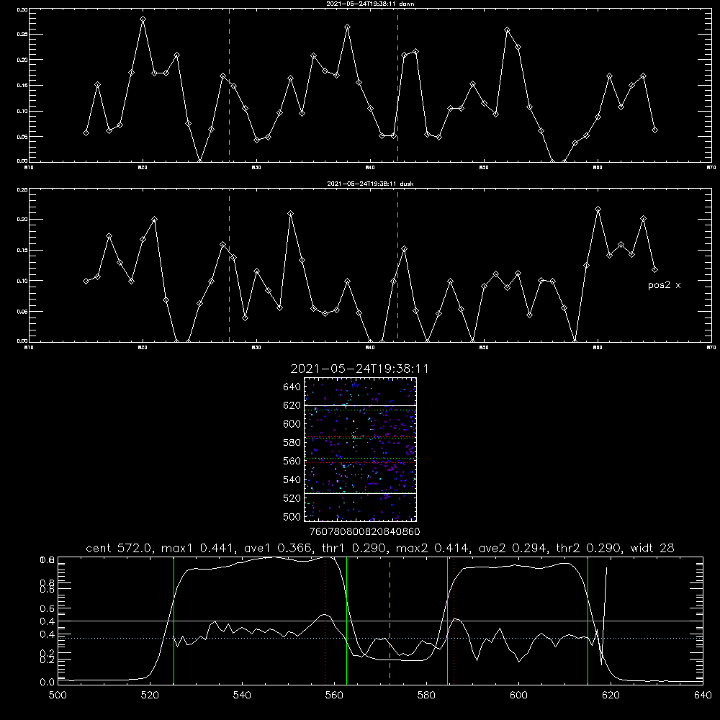Click the upper white horizontal line at 620 in the scatter image

coord(361,405)
